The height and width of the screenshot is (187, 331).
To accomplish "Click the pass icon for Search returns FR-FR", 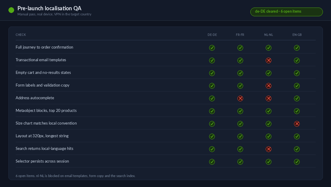I will click(240, 149).
